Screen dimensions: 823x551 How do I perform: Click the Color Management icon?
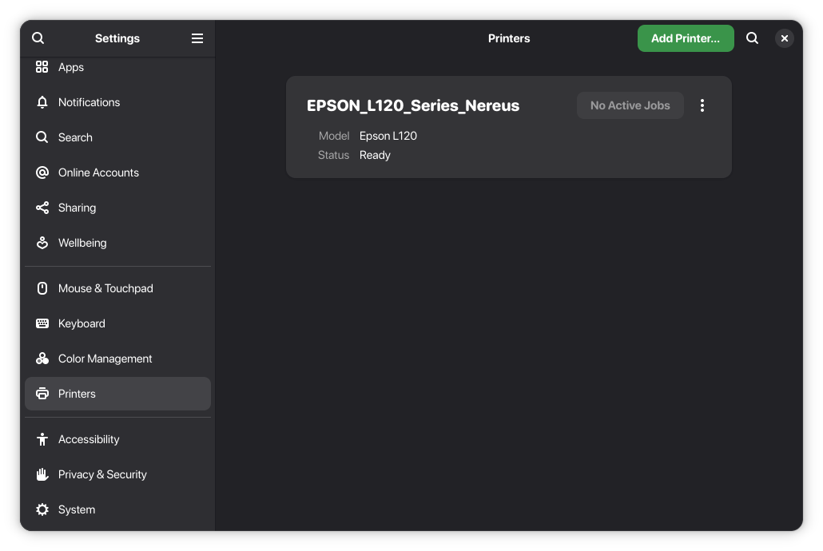pyautogui.click(x=42, y=359)
